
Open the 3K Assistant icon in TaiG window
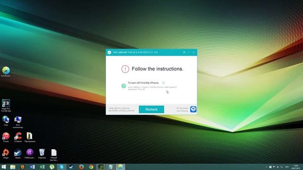pyautogui.click(x=193, y=109)
